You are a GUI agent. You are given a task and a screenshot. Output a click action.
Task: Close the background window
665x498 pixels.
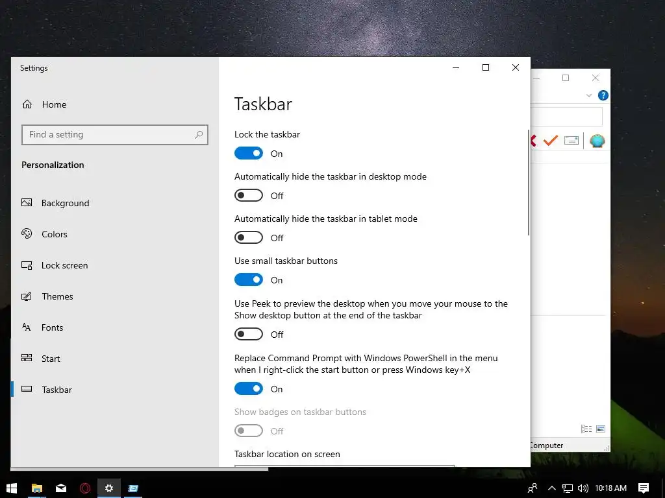596,78
